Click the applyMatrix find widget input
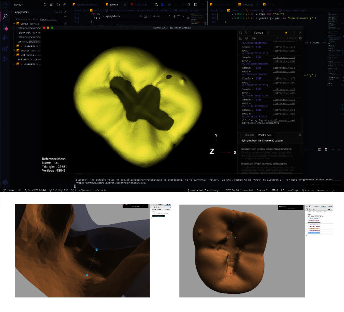The image size is (344, 312). click(x=122, y=16)
